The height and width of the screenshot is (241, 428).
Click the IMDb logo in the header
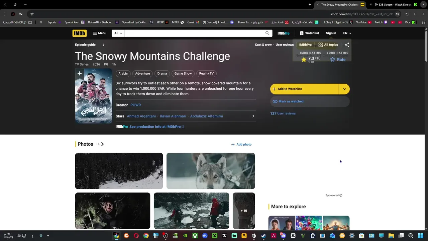click(80, 33)
